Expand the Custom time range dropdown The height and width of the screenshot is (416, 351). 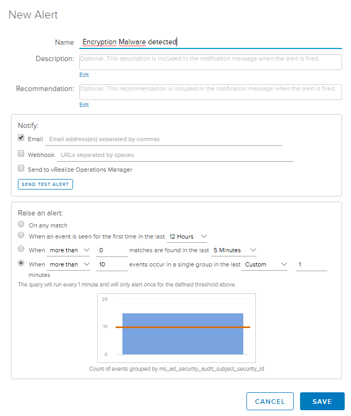point(266,264)
